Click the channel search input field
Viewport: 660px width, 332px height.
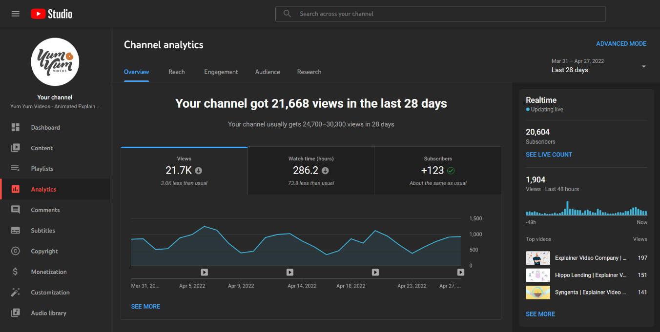pos(440,14)
